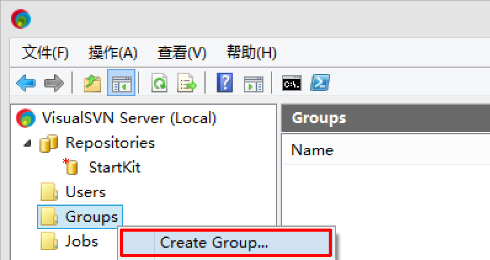
Task: Click the Back arrow toolbar icon
Action: pyautogui.click(x=26, y=83)
